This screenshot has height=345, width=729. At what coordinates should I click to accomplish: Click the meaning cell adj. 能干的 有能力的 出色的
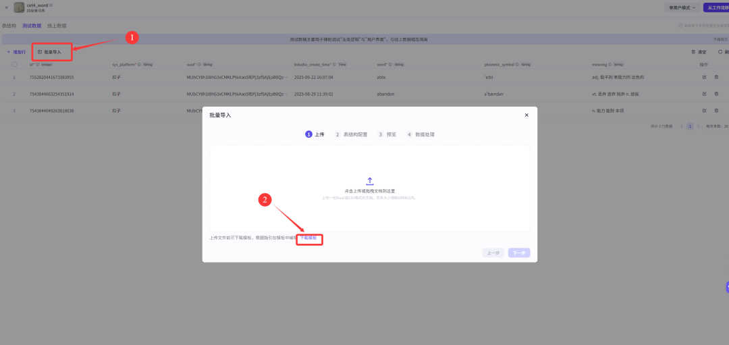pyautogui.click(x=618, y=77)
